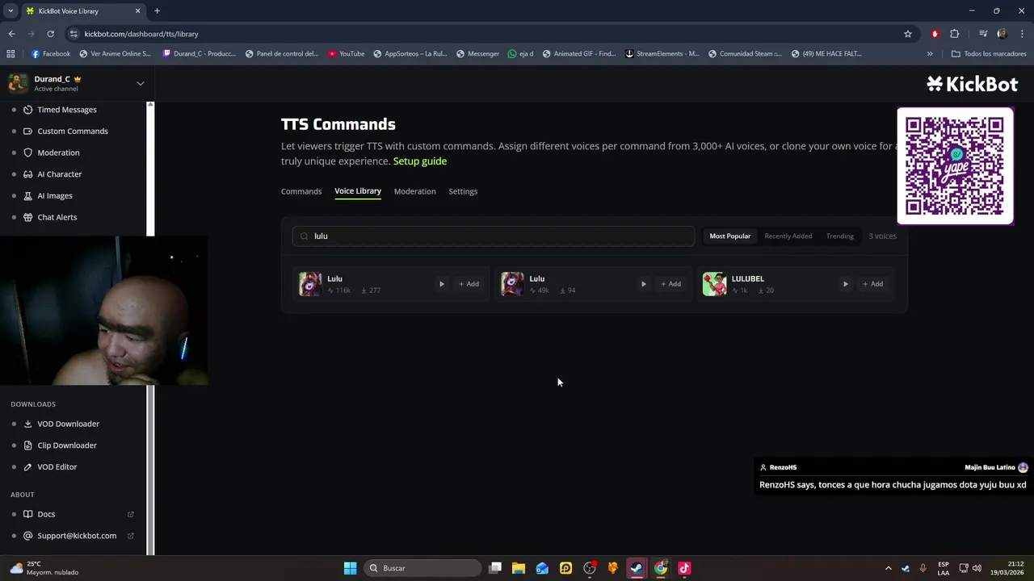Expand the Durand_C channel dropdown
Screen dimensions: 1034x581
pos(140,83)
